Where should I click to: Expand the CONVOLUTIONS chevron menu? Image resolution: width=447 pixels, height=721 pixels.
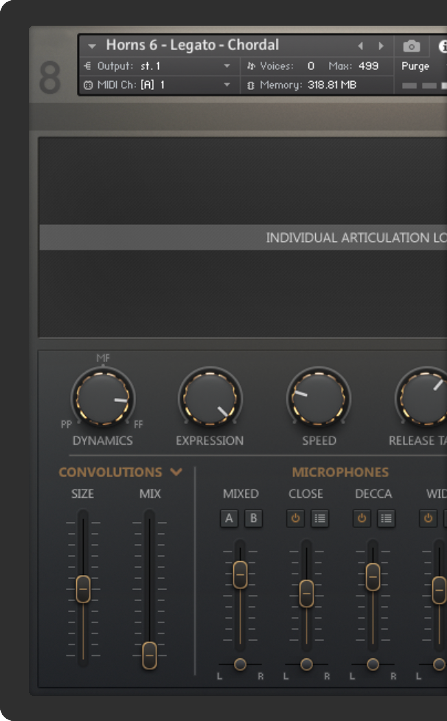pyautogui.click(x=176, y=472)
